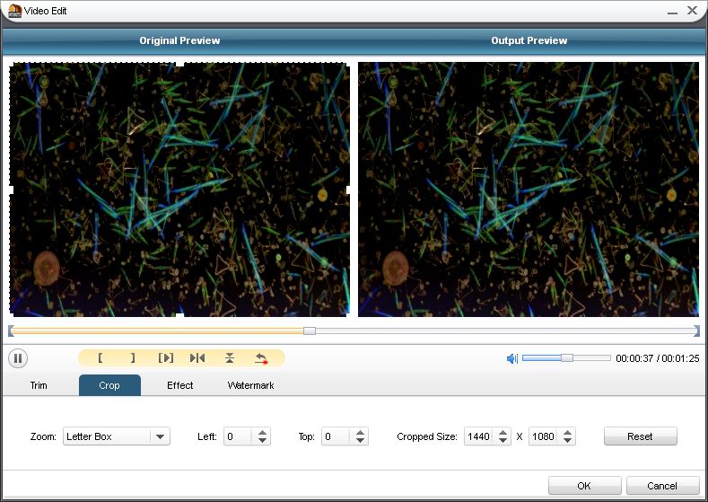Open the Effect tab

(179, 385)
